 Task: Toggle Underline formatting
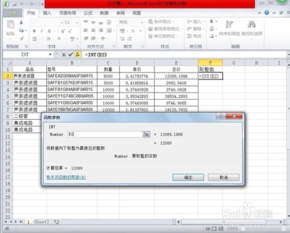point(49,31)
